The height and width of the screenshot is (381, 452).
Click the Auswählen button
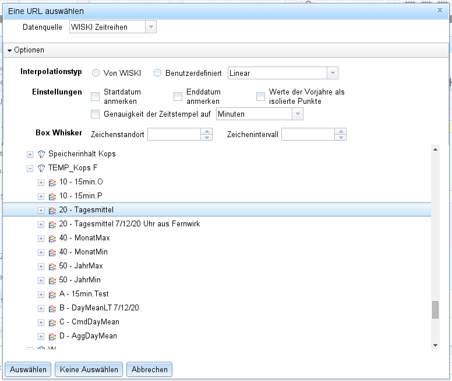point(28,369)
